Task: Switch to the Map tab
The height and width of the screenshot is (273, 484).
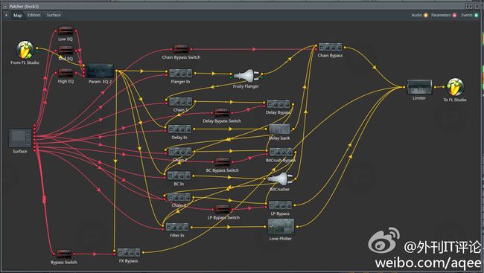Action: (18, 15)
